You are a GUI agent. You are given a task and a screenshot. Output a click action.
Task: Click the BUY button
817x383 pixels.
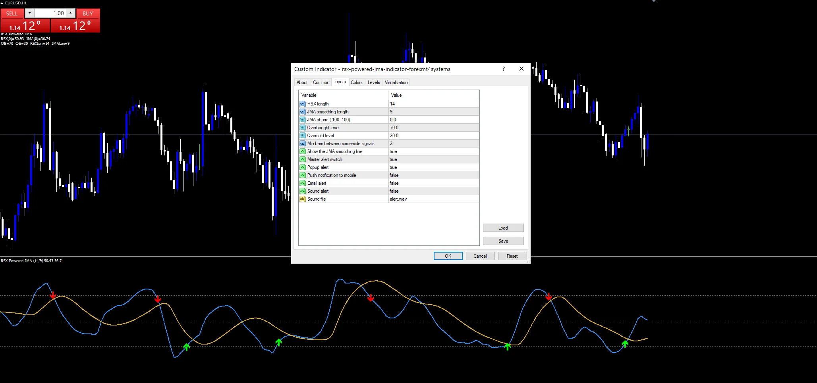click(88, 13)
